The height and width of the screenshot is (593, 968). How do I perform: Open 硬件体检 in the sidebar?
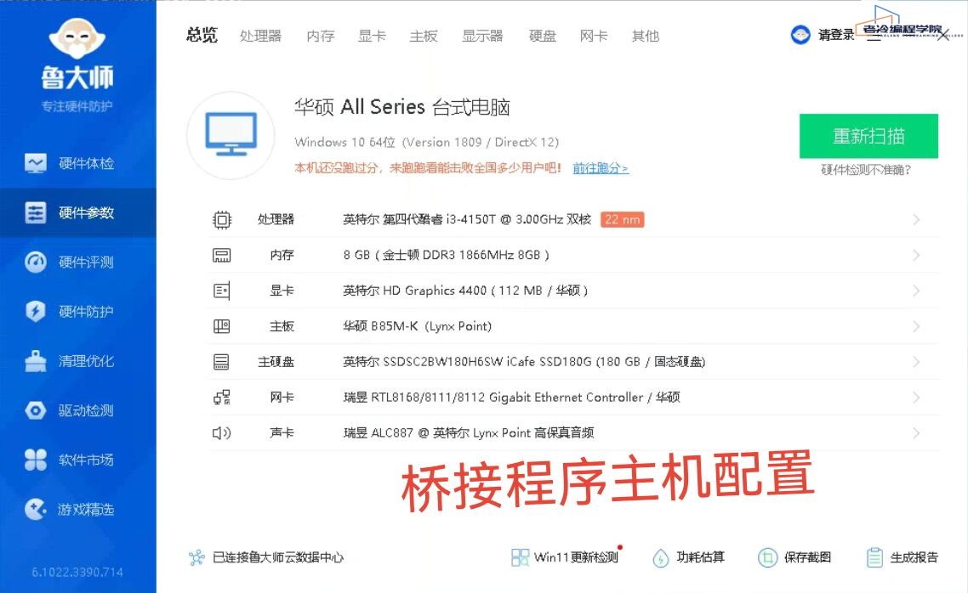pos(77,163)
